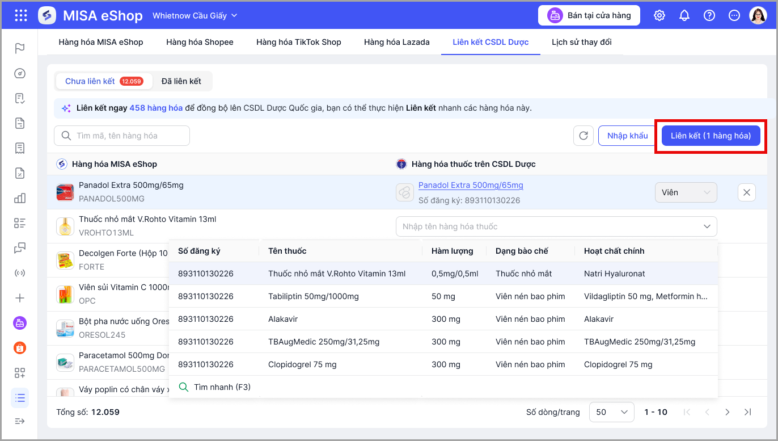
Task: Open the rows-per-page dropdown showing 50
Action: coord(612,412)
